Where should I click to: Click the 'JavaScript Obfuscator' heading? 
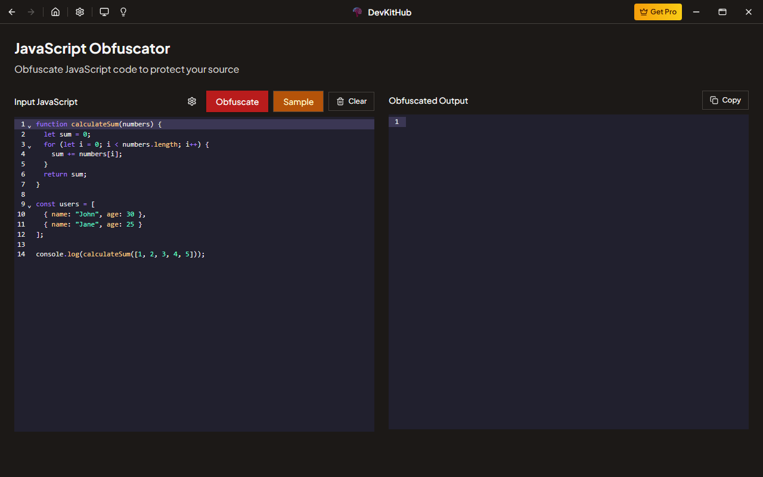(x=92, y=48)
